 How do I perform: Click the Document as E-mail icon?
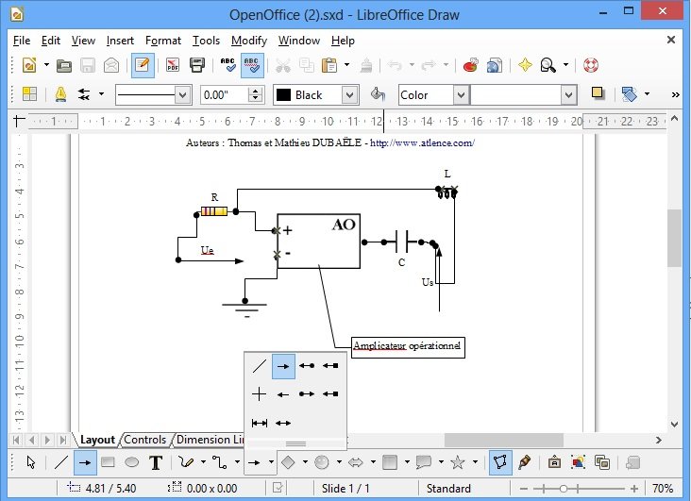coord(111,65)
